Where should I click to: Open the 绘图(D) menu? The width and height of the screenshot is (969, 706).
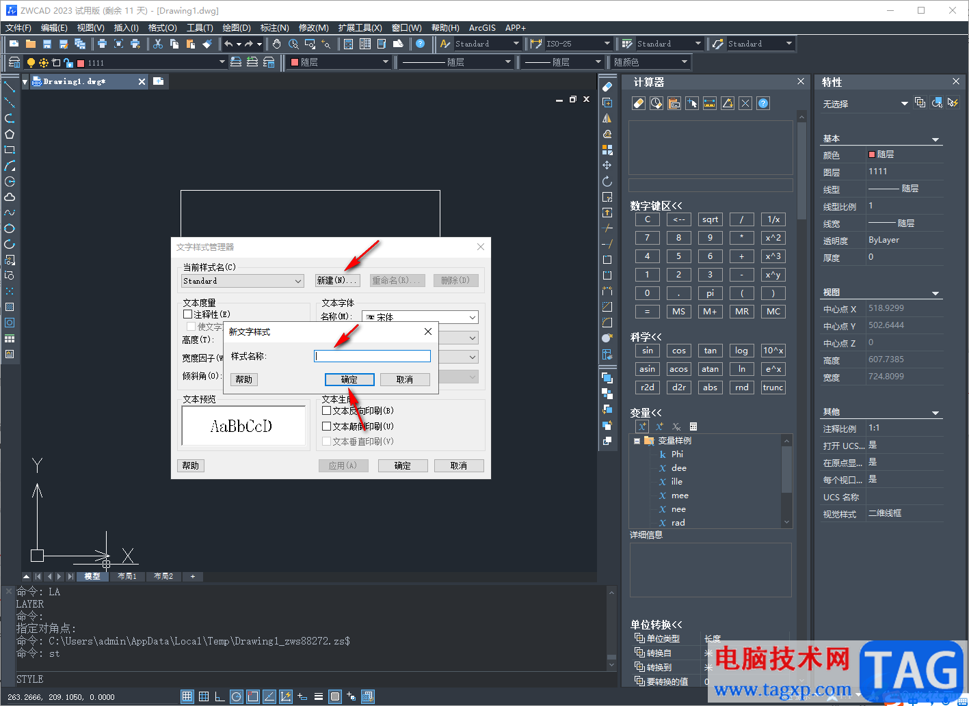(237, 27)
